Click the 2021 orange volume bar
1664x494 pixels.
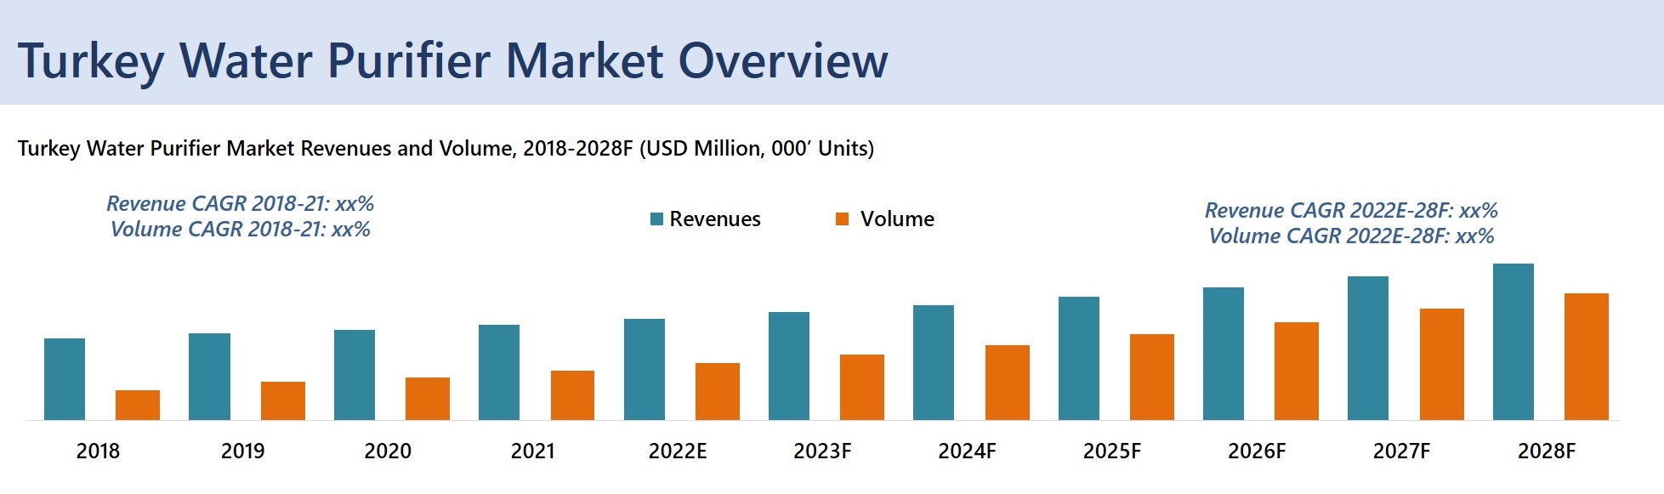[x=572, y=395]
